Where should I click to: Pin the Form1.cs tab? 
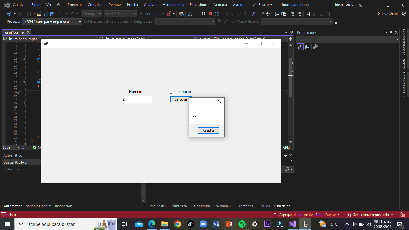(23, 32)
